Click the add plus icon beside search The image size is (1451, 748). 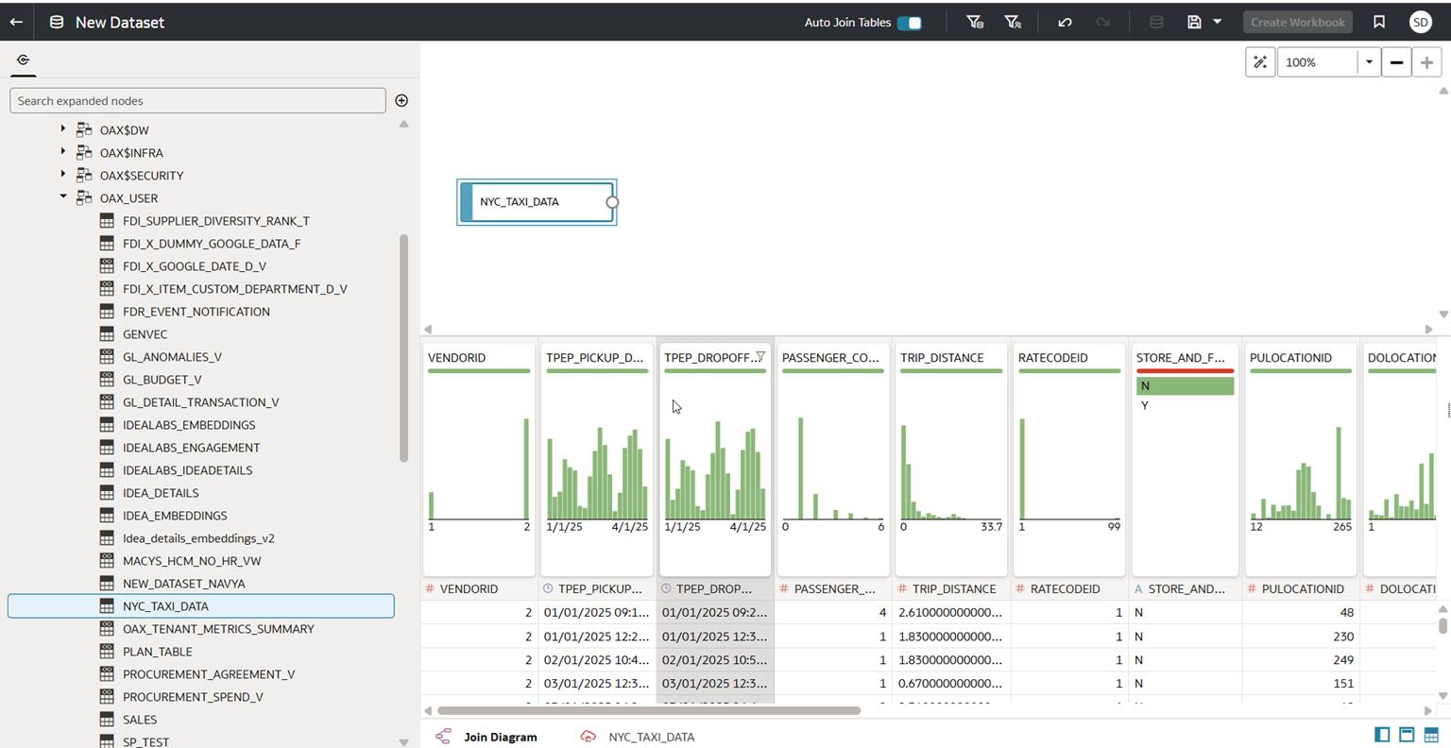pyautogui.click(x=401, y=100)
